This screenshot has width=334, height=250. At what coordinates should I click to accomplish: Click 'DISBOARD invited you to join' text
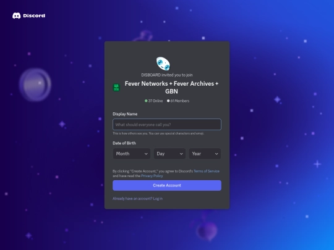[167, 75]
